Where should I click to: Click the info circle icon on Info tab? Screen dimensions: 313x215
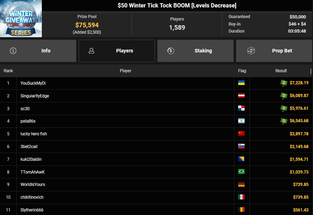13,51
